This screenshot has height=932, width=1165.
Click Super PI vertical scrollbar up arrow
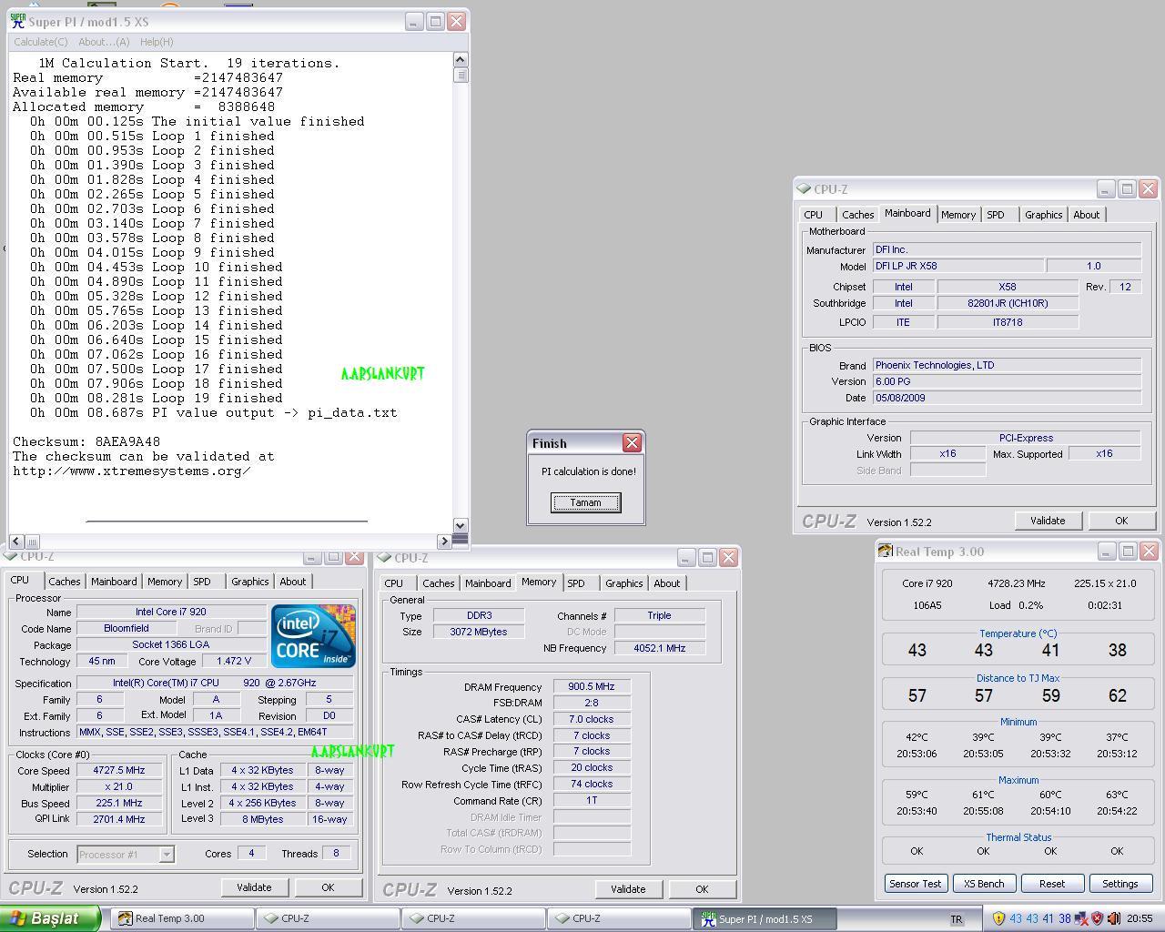[460, 60]
